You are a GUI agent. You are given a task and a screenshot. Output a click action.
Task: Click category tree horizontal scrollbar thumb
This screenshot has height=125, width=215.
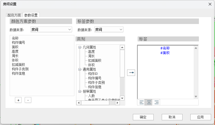[x=95, y=103]
